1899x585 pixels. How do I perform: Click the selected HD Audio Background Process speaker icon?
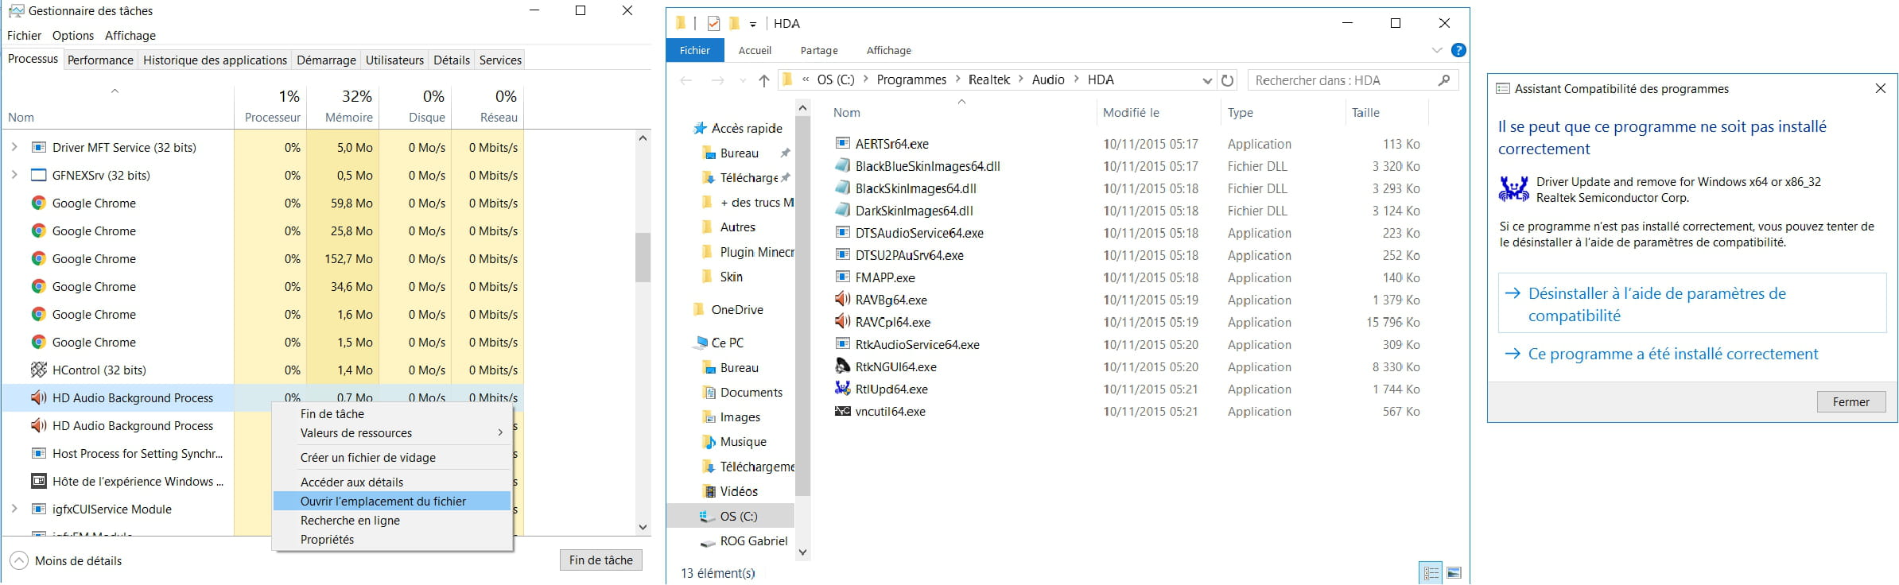tap(38, 397)
